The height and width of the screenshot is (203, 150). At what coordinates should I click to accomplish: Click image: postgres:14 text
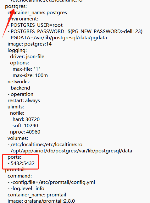coord(30,44)
